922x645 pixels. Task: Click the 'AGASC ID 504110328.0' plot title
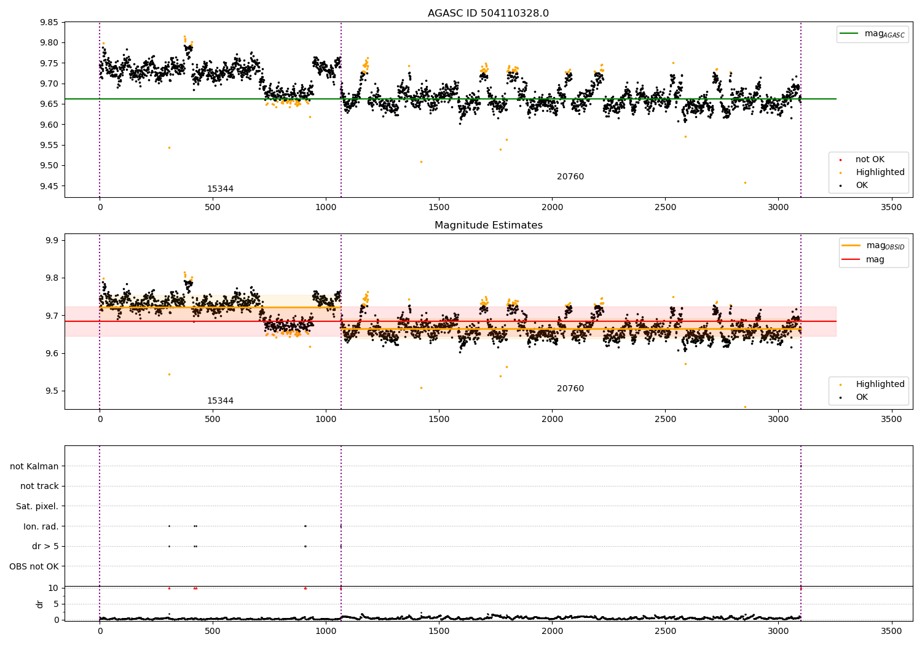tap(488, 14)
